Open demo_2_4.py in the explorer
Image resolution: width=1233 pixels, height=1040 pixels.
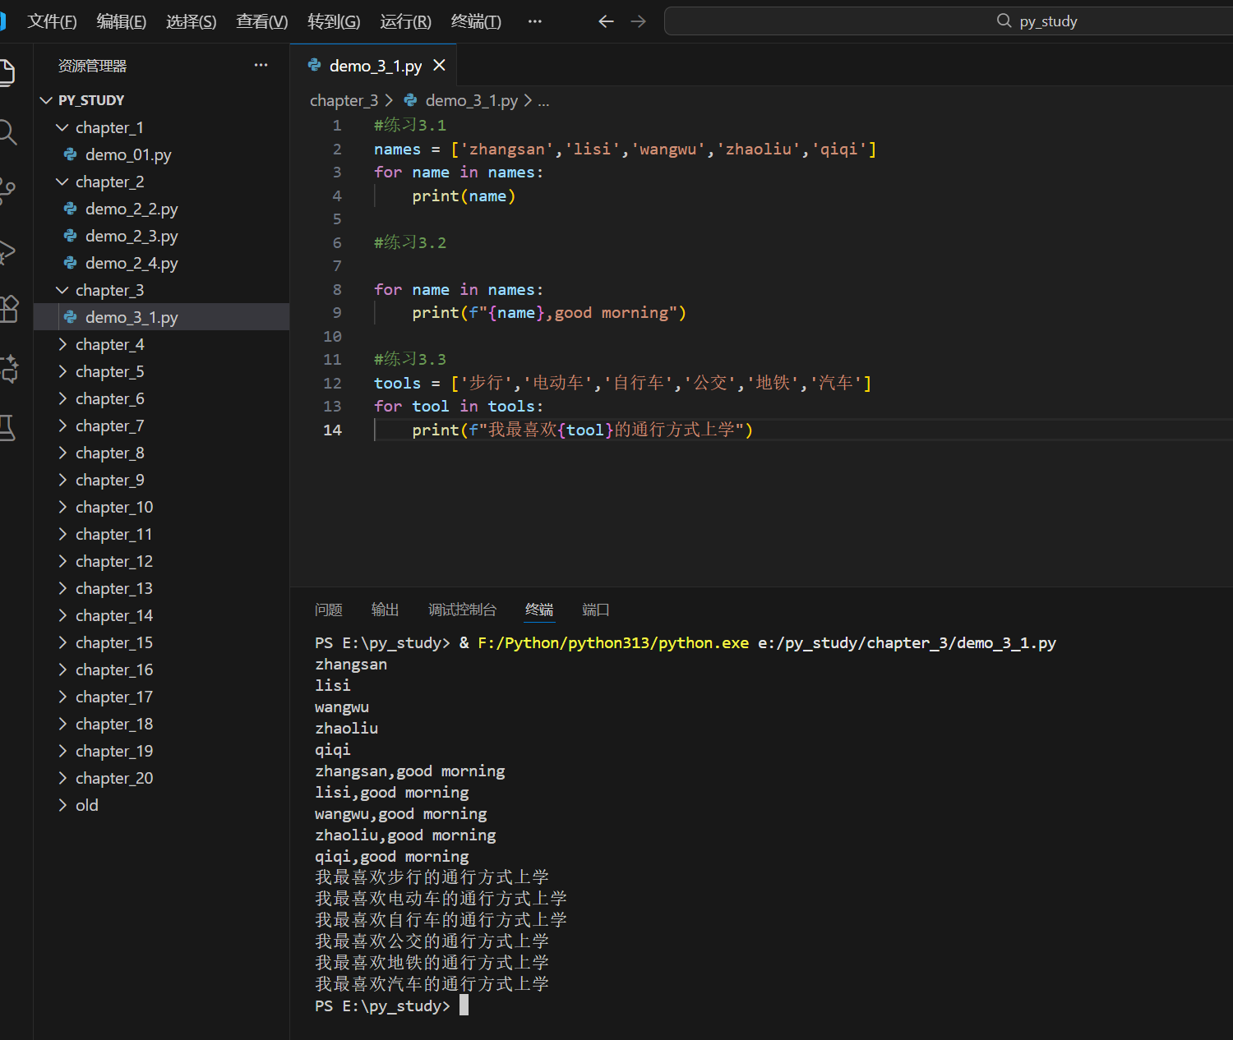click(161, 263)
